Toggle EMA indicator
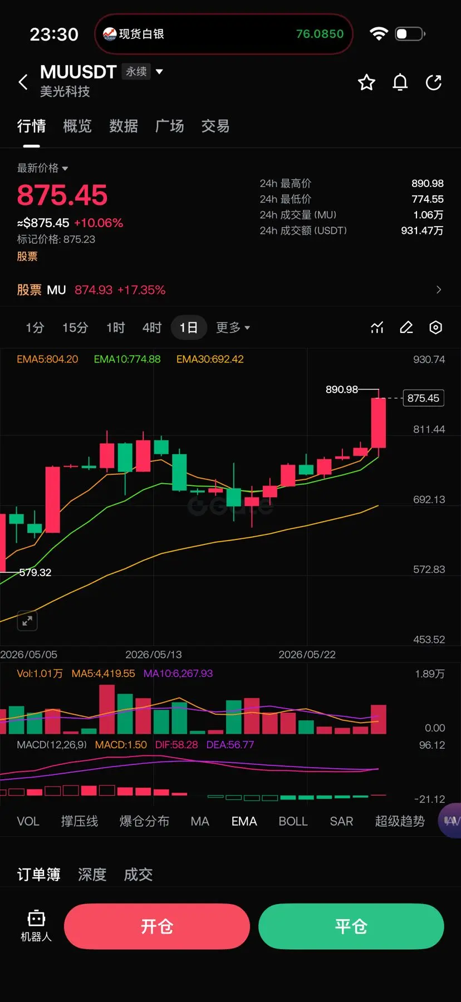Viewport: 461px width, 1002px height. [244, 821]
